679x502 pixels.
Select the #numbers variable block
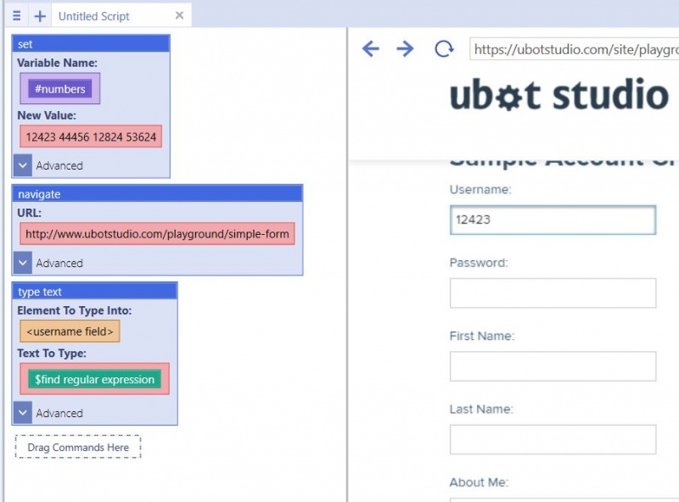click(x=59, y=89)
